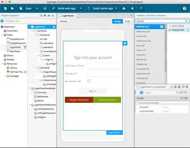Click the badge icon beside MyTritonThe...
190x148 pixels.
pos(25,72)
